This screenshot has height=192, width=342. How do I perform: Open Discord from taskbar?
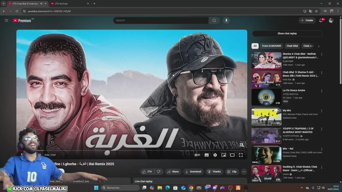click(215, 188)
